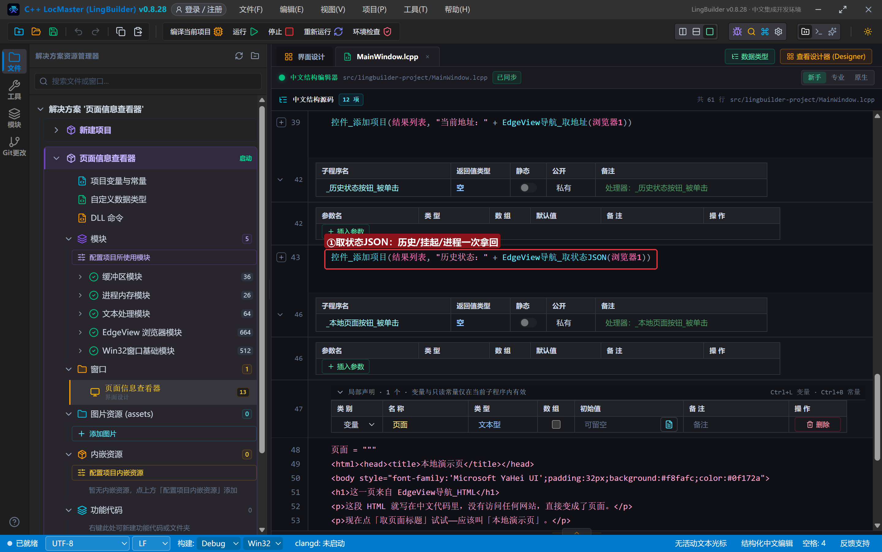Toggle light theme with sun icon
Image resolution: width=882 pixels, height=552 pixels.
point(868,31)
